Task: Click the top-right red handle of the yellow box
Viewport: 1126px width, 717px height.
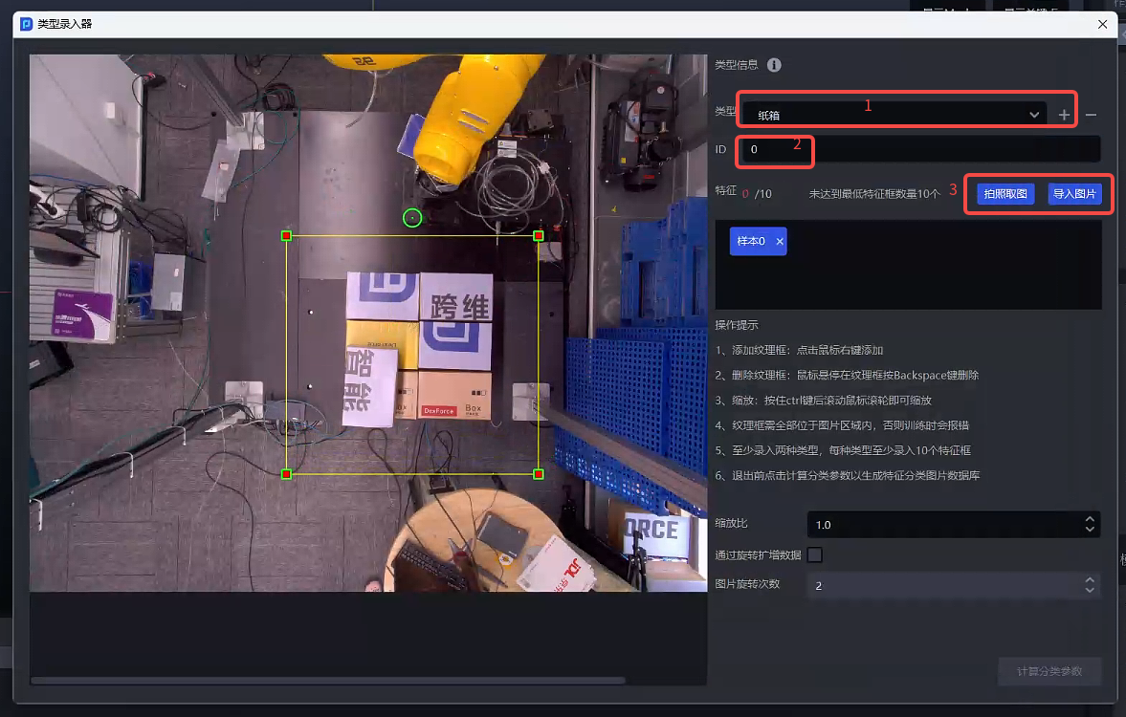Action: click(x=538, y=235)
